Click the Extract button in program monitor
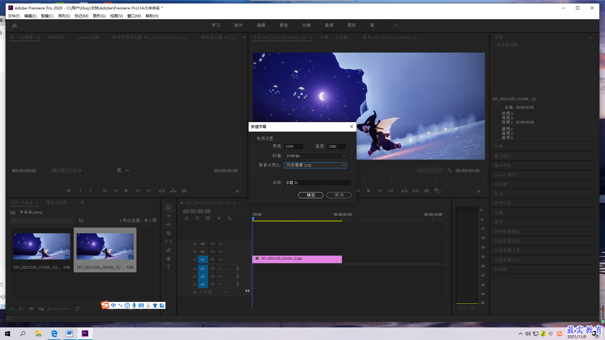This screenshot has width=605, height=340. (416, 191)
